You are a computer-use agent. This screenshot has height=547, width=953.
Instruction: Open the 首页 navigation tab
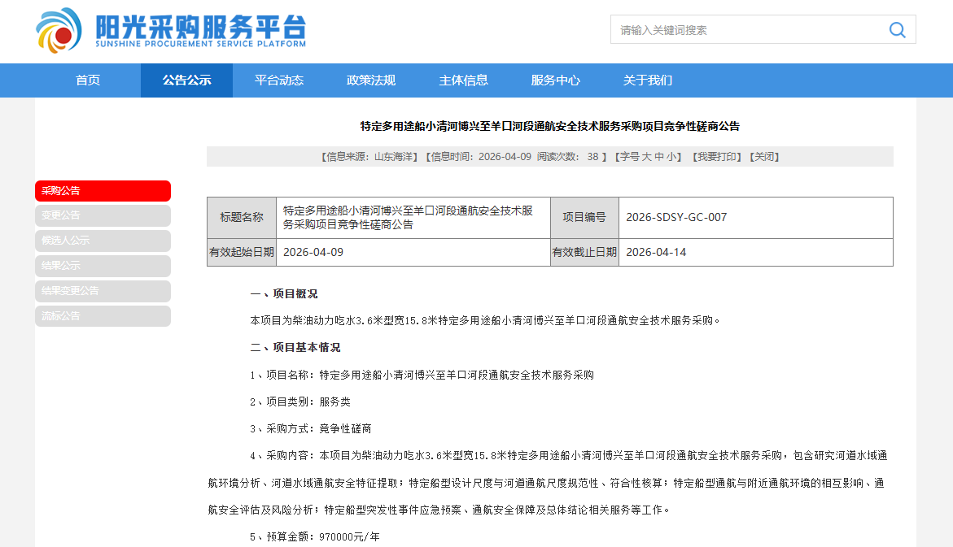click(88, 80)
